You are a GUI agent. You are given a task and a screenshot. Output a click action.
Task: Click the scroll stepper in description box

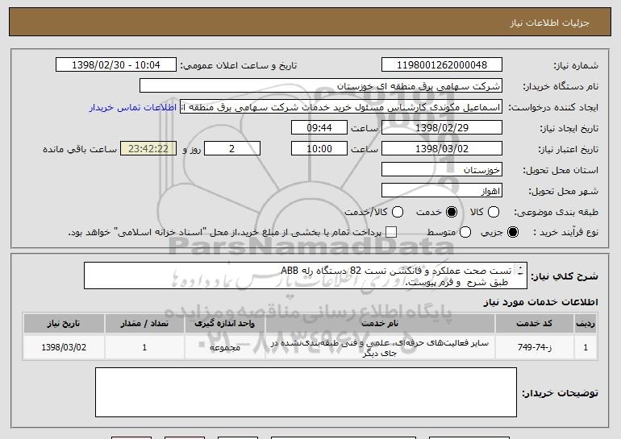520,271
